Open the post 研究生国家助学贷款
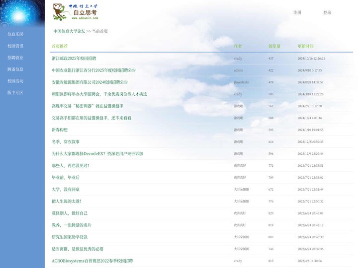Screen dimensions: 358x268 click(x=70, y=237)
